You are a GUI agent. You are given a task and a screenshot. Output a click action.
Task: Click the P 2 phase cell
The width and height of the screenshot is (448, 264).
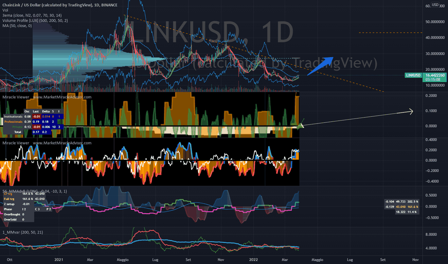tap(49, 209)
